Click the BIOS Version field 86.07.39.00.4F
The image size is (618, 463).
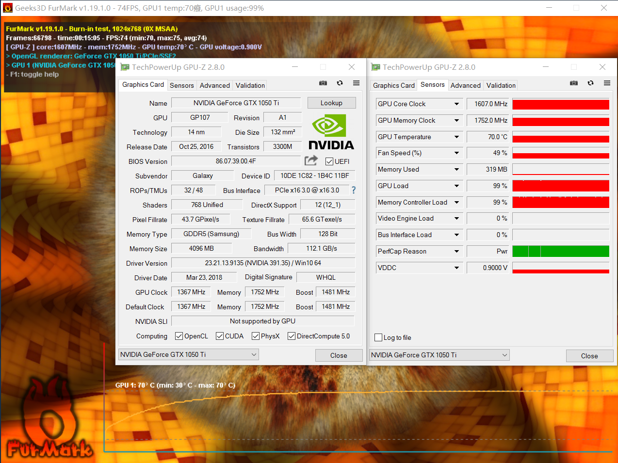[236, 161]
